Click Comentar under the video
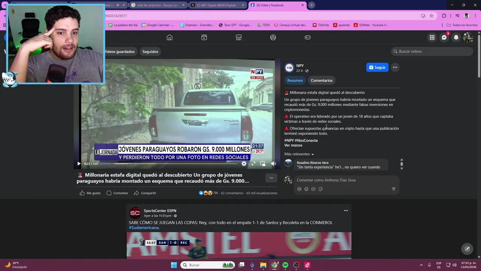This screenshot has width=481, height=271. click(x=117, y=193)
